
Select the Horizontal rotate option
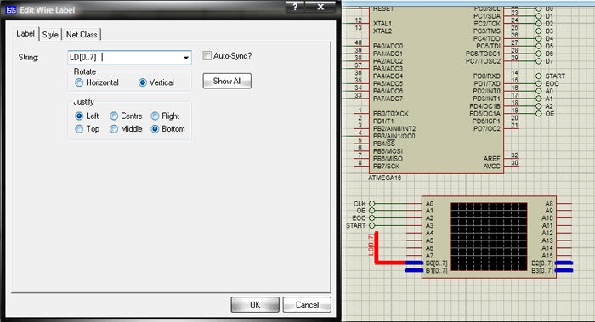[79, 82]
